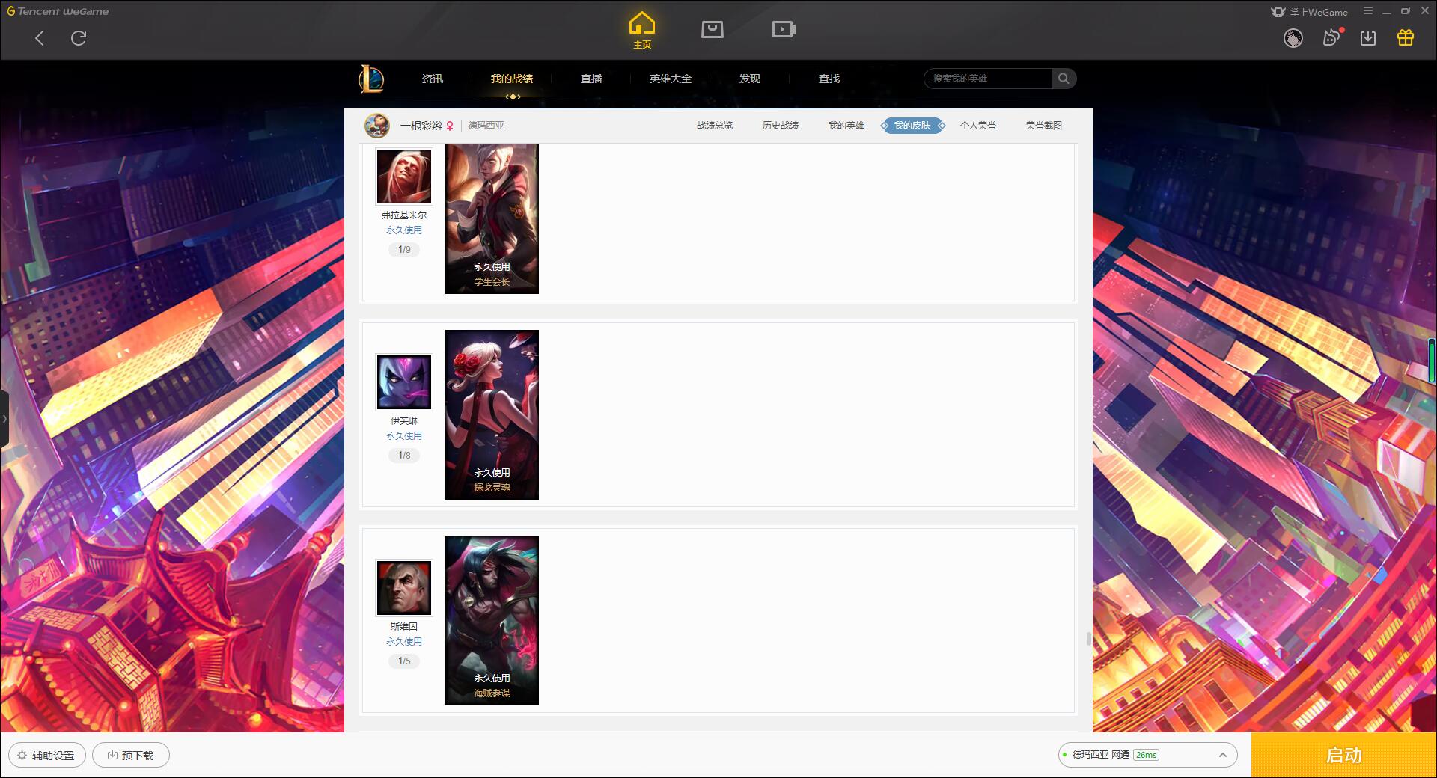Click the summoner avatar icon
Viewport: 1437px width, 778px height.
377,126
